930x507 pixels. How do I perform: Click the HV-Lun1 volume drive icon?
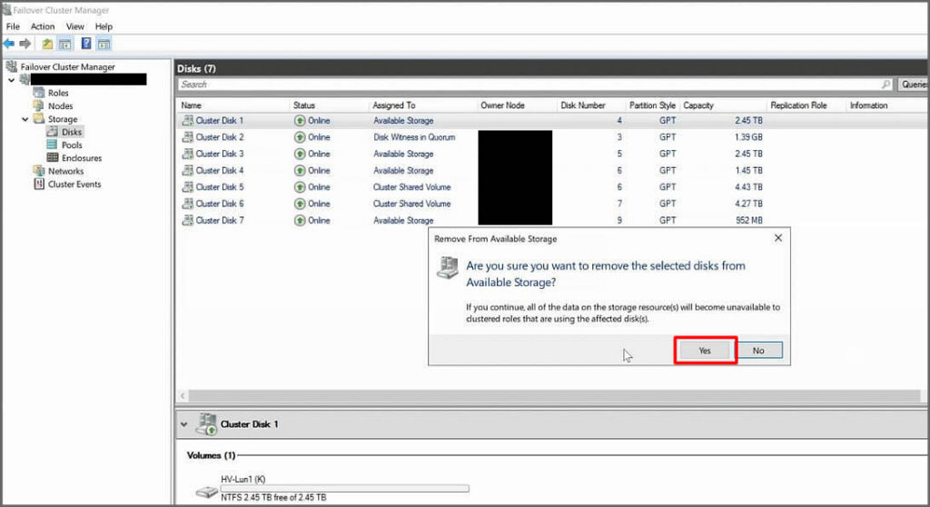pyautogui.click(x=207, y=492)
